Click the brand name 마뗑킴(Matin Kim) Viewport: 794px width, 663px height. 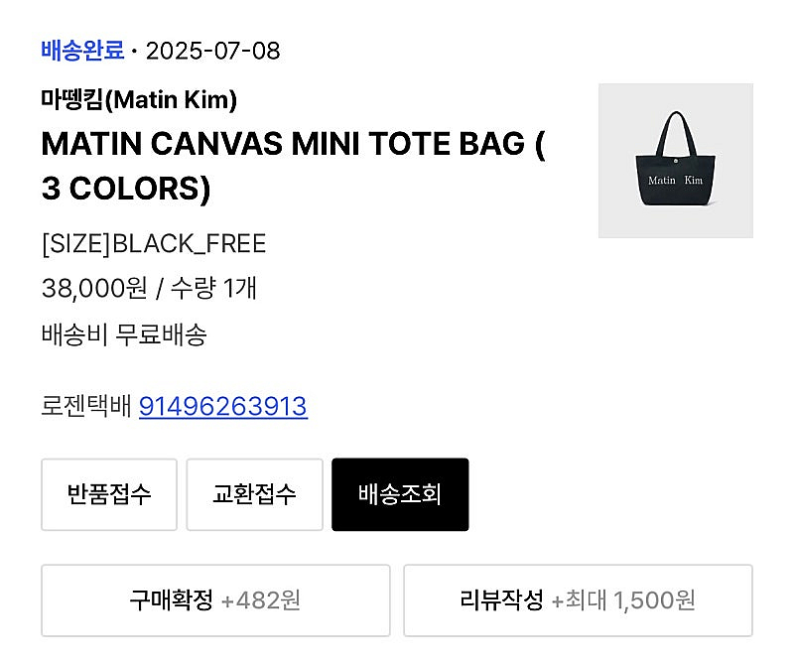click(139, 99)
